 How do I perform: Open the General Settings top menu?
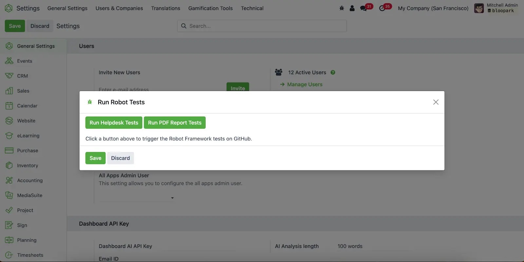coord(67,8)
